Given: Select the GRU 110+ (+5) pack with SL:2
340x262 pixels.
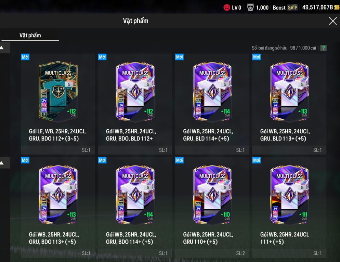Looking at the screenshot, I should (x=212, y=207).
